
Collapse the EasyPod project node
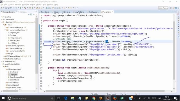point(2,22)
